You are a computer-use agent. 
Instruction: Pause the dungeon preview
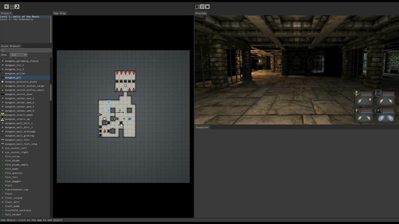click(x=202, y=7)
